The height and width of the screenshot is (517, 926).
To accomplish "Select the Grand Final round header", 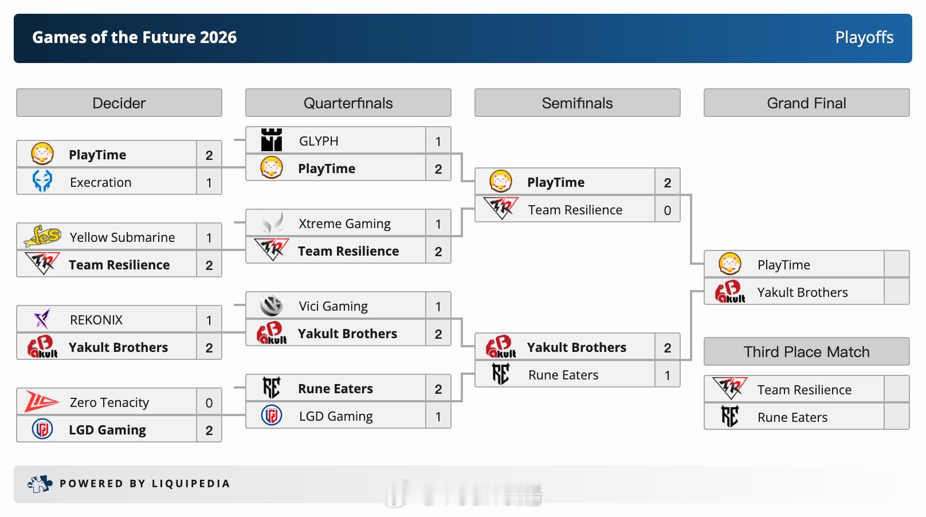I will pyautogui.click(x=807, y=103).
